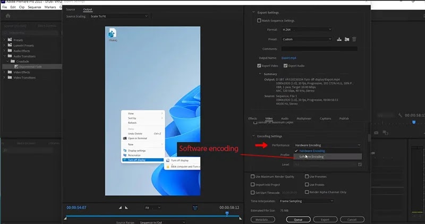This screenshot has width=425, height=224.
Task: Open Source Range Sequence In/Out dropdown
Action: coord(163,222)
